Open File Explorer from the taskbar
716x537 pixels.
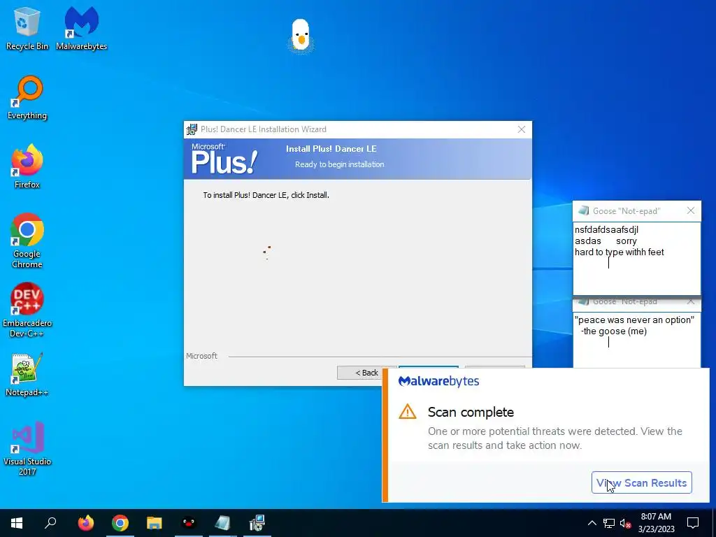click(155, 523)
